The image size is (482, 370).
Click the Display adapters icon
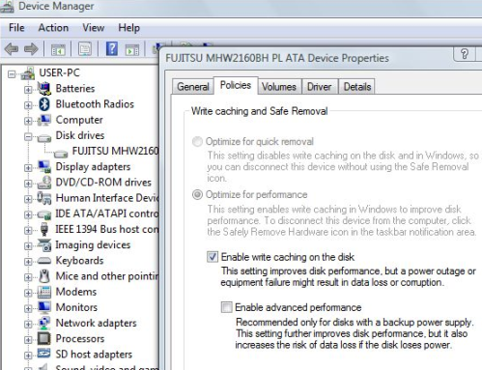44,166
